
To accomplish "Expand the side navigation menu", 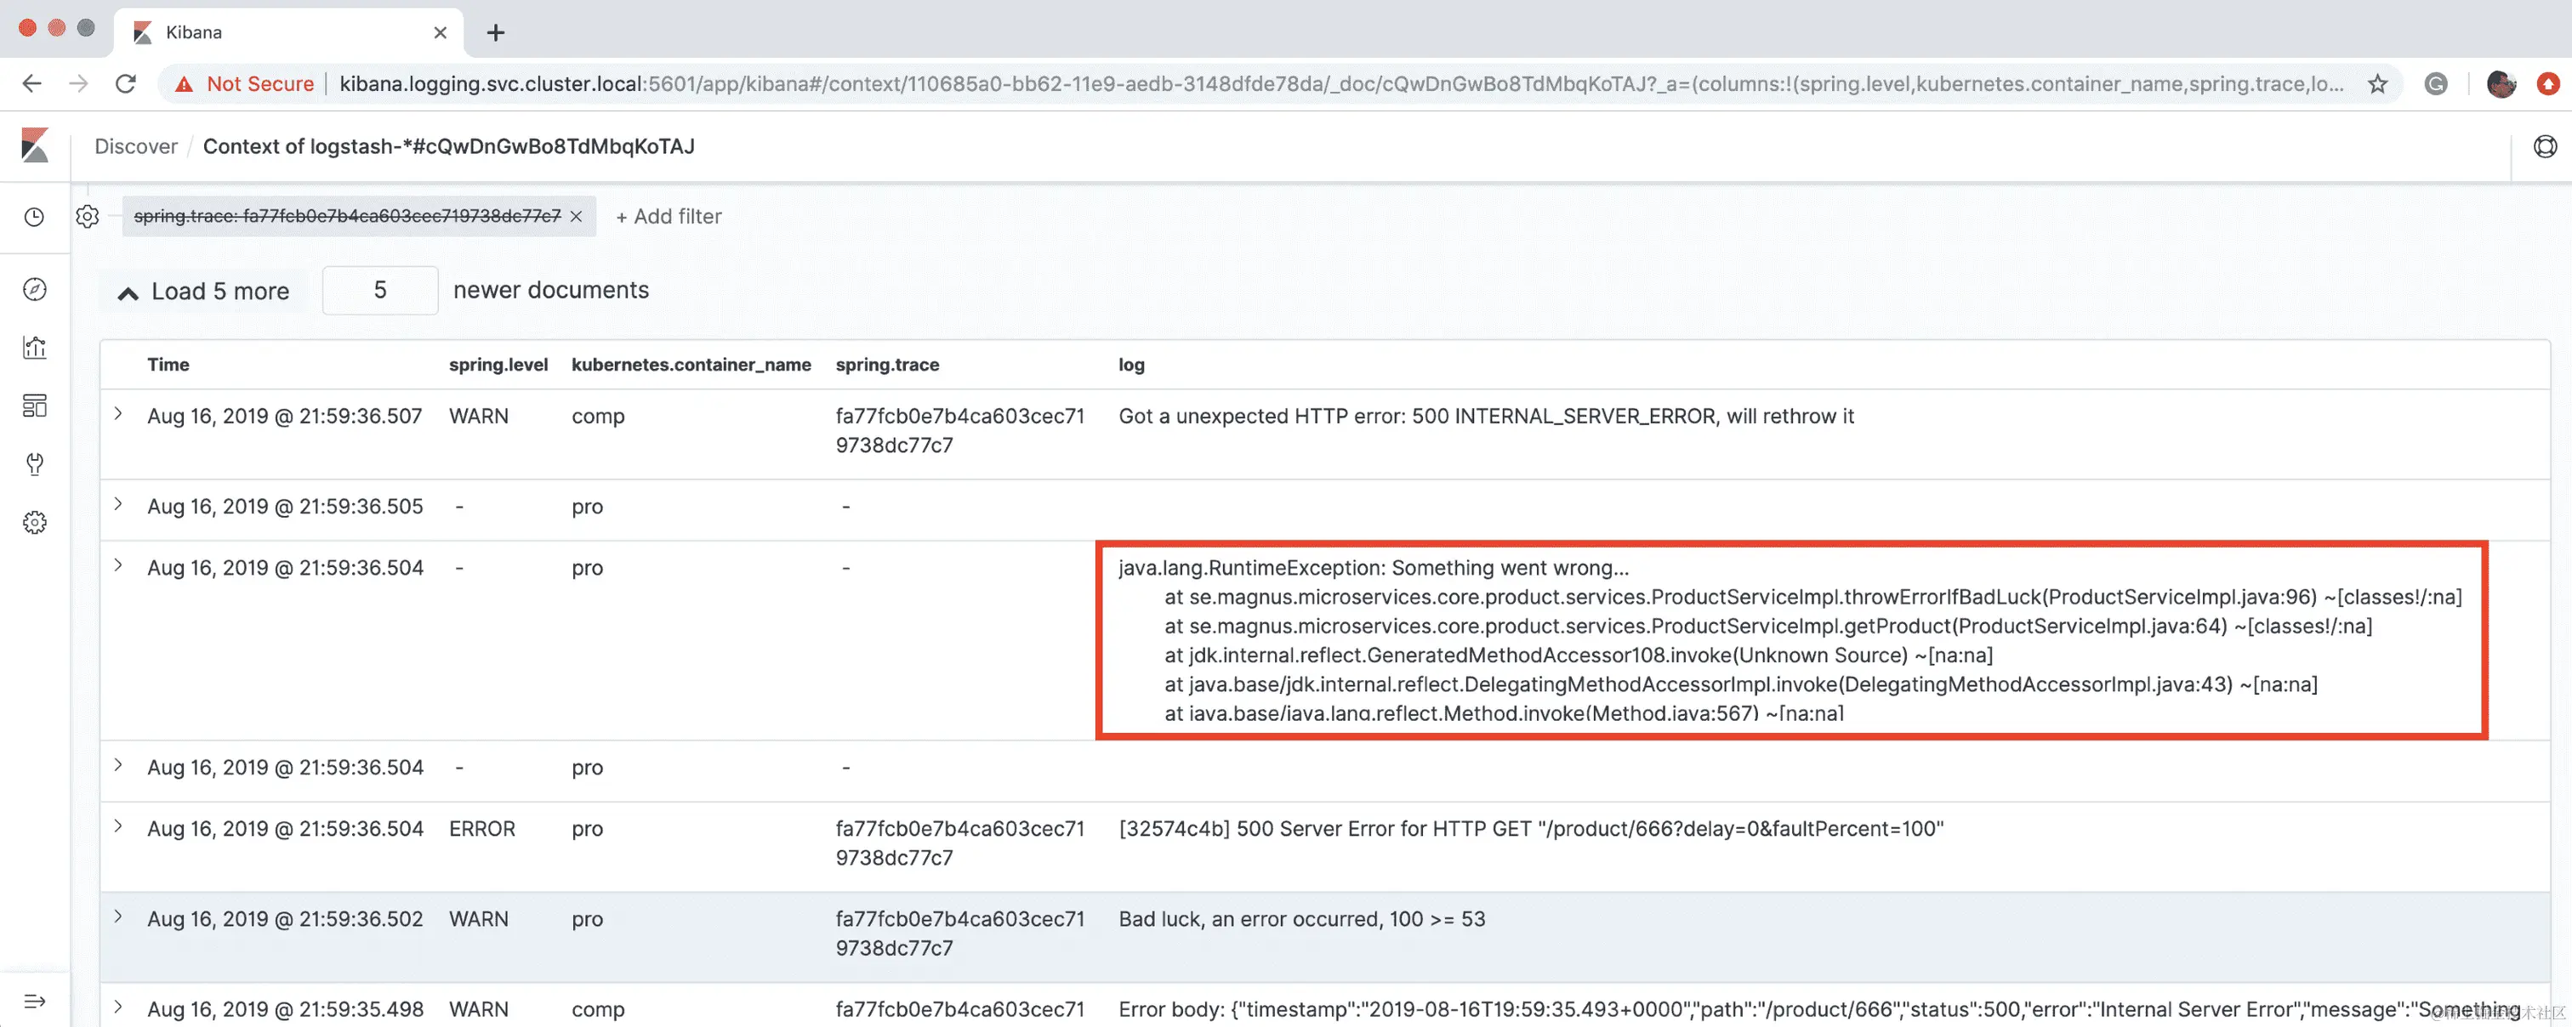I will (x=35, y=1001).
